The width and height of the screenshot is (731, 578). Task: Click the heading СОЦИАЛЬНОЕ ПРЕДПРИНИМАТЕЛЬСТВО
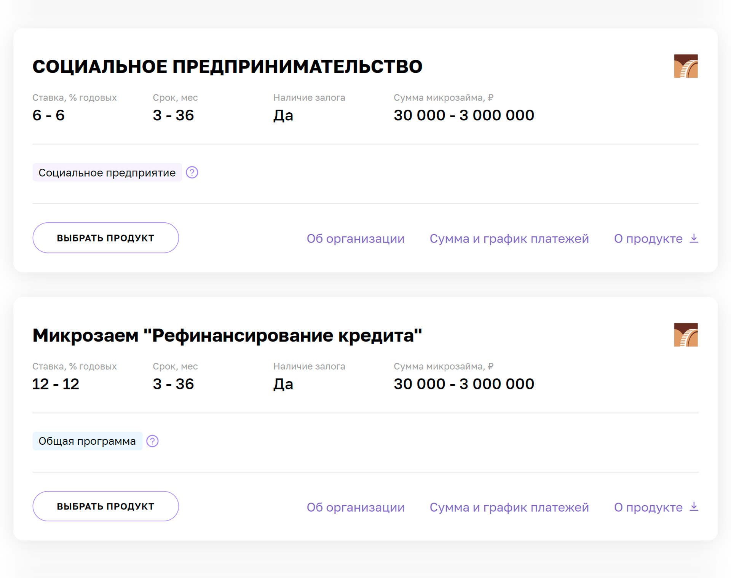coord(227,67)
